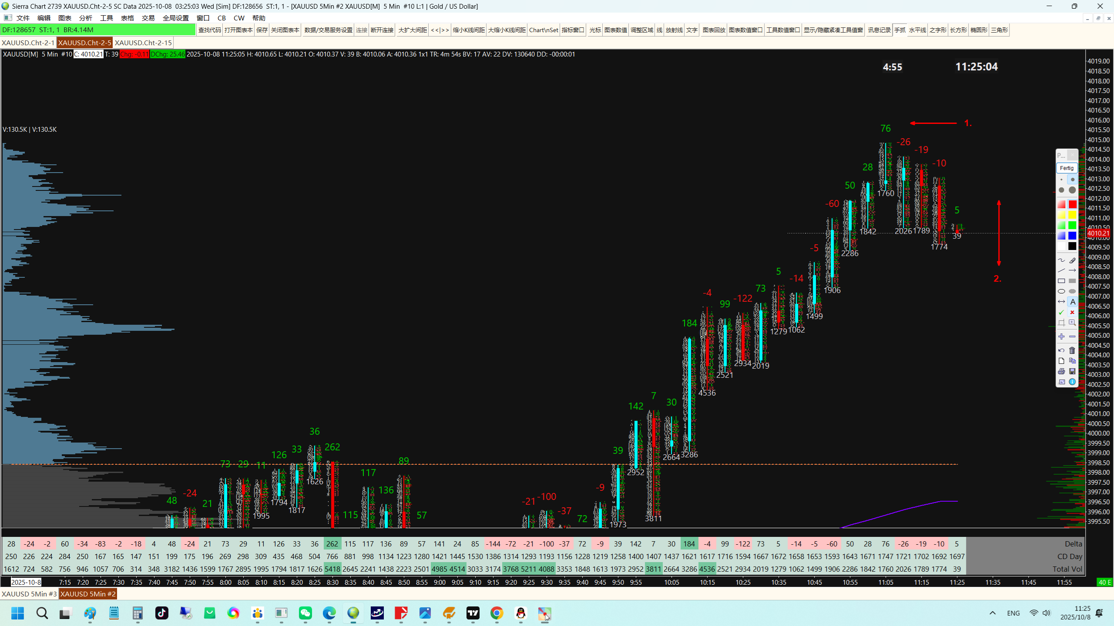Select the eraser tool in drawing palette

[1072, 260]
